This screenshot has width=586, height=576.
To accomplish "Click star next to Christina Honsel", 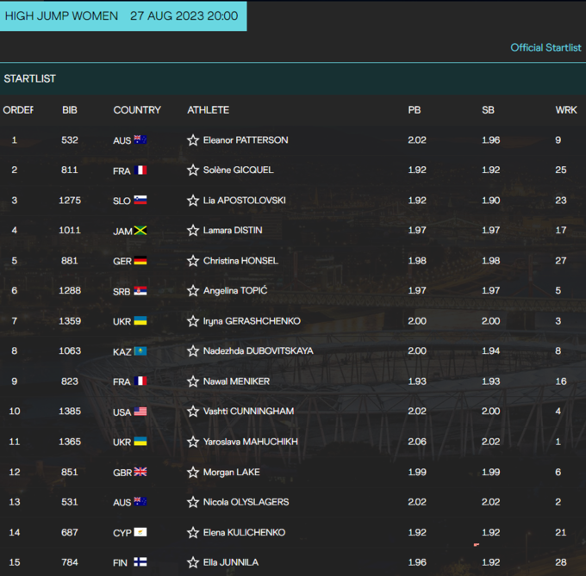I will tap(193, 261).
